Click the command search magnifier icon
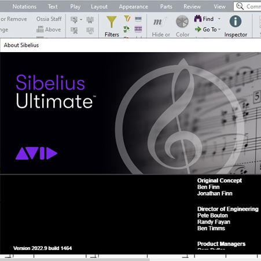Image resolution: width=261 pixels, height=261 pixels. (240, 6)
